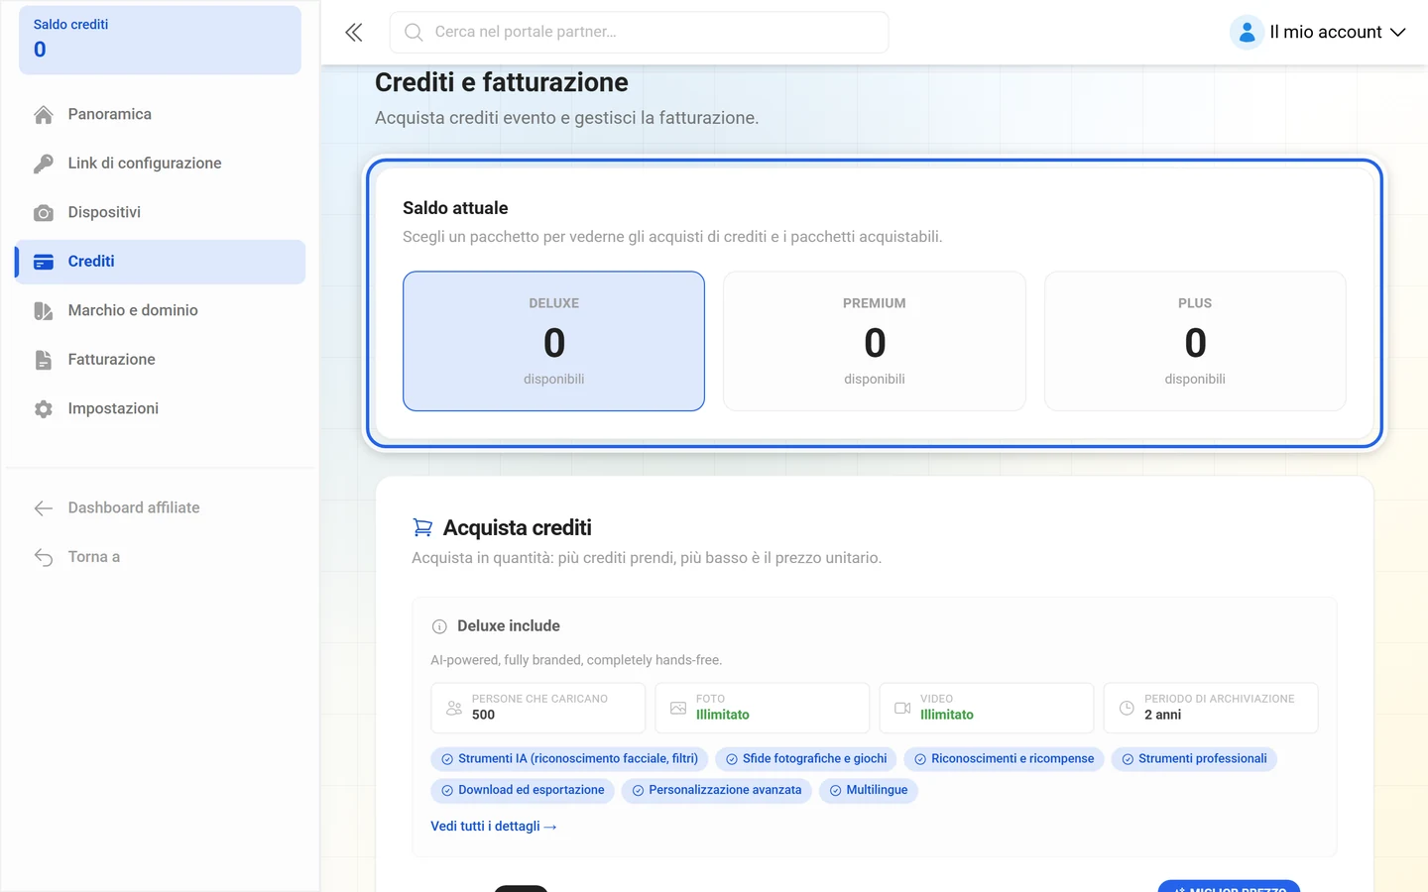Click the Crediti card icon
The width and height of the screenshot is (1428, 892).
tap(44, 262)
